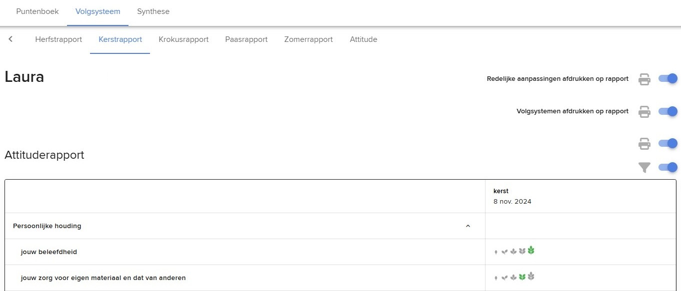Screen dimensions: 681x291
Task: Click printer icon above Attituderapport filter
Action: (x=644, y=144)
